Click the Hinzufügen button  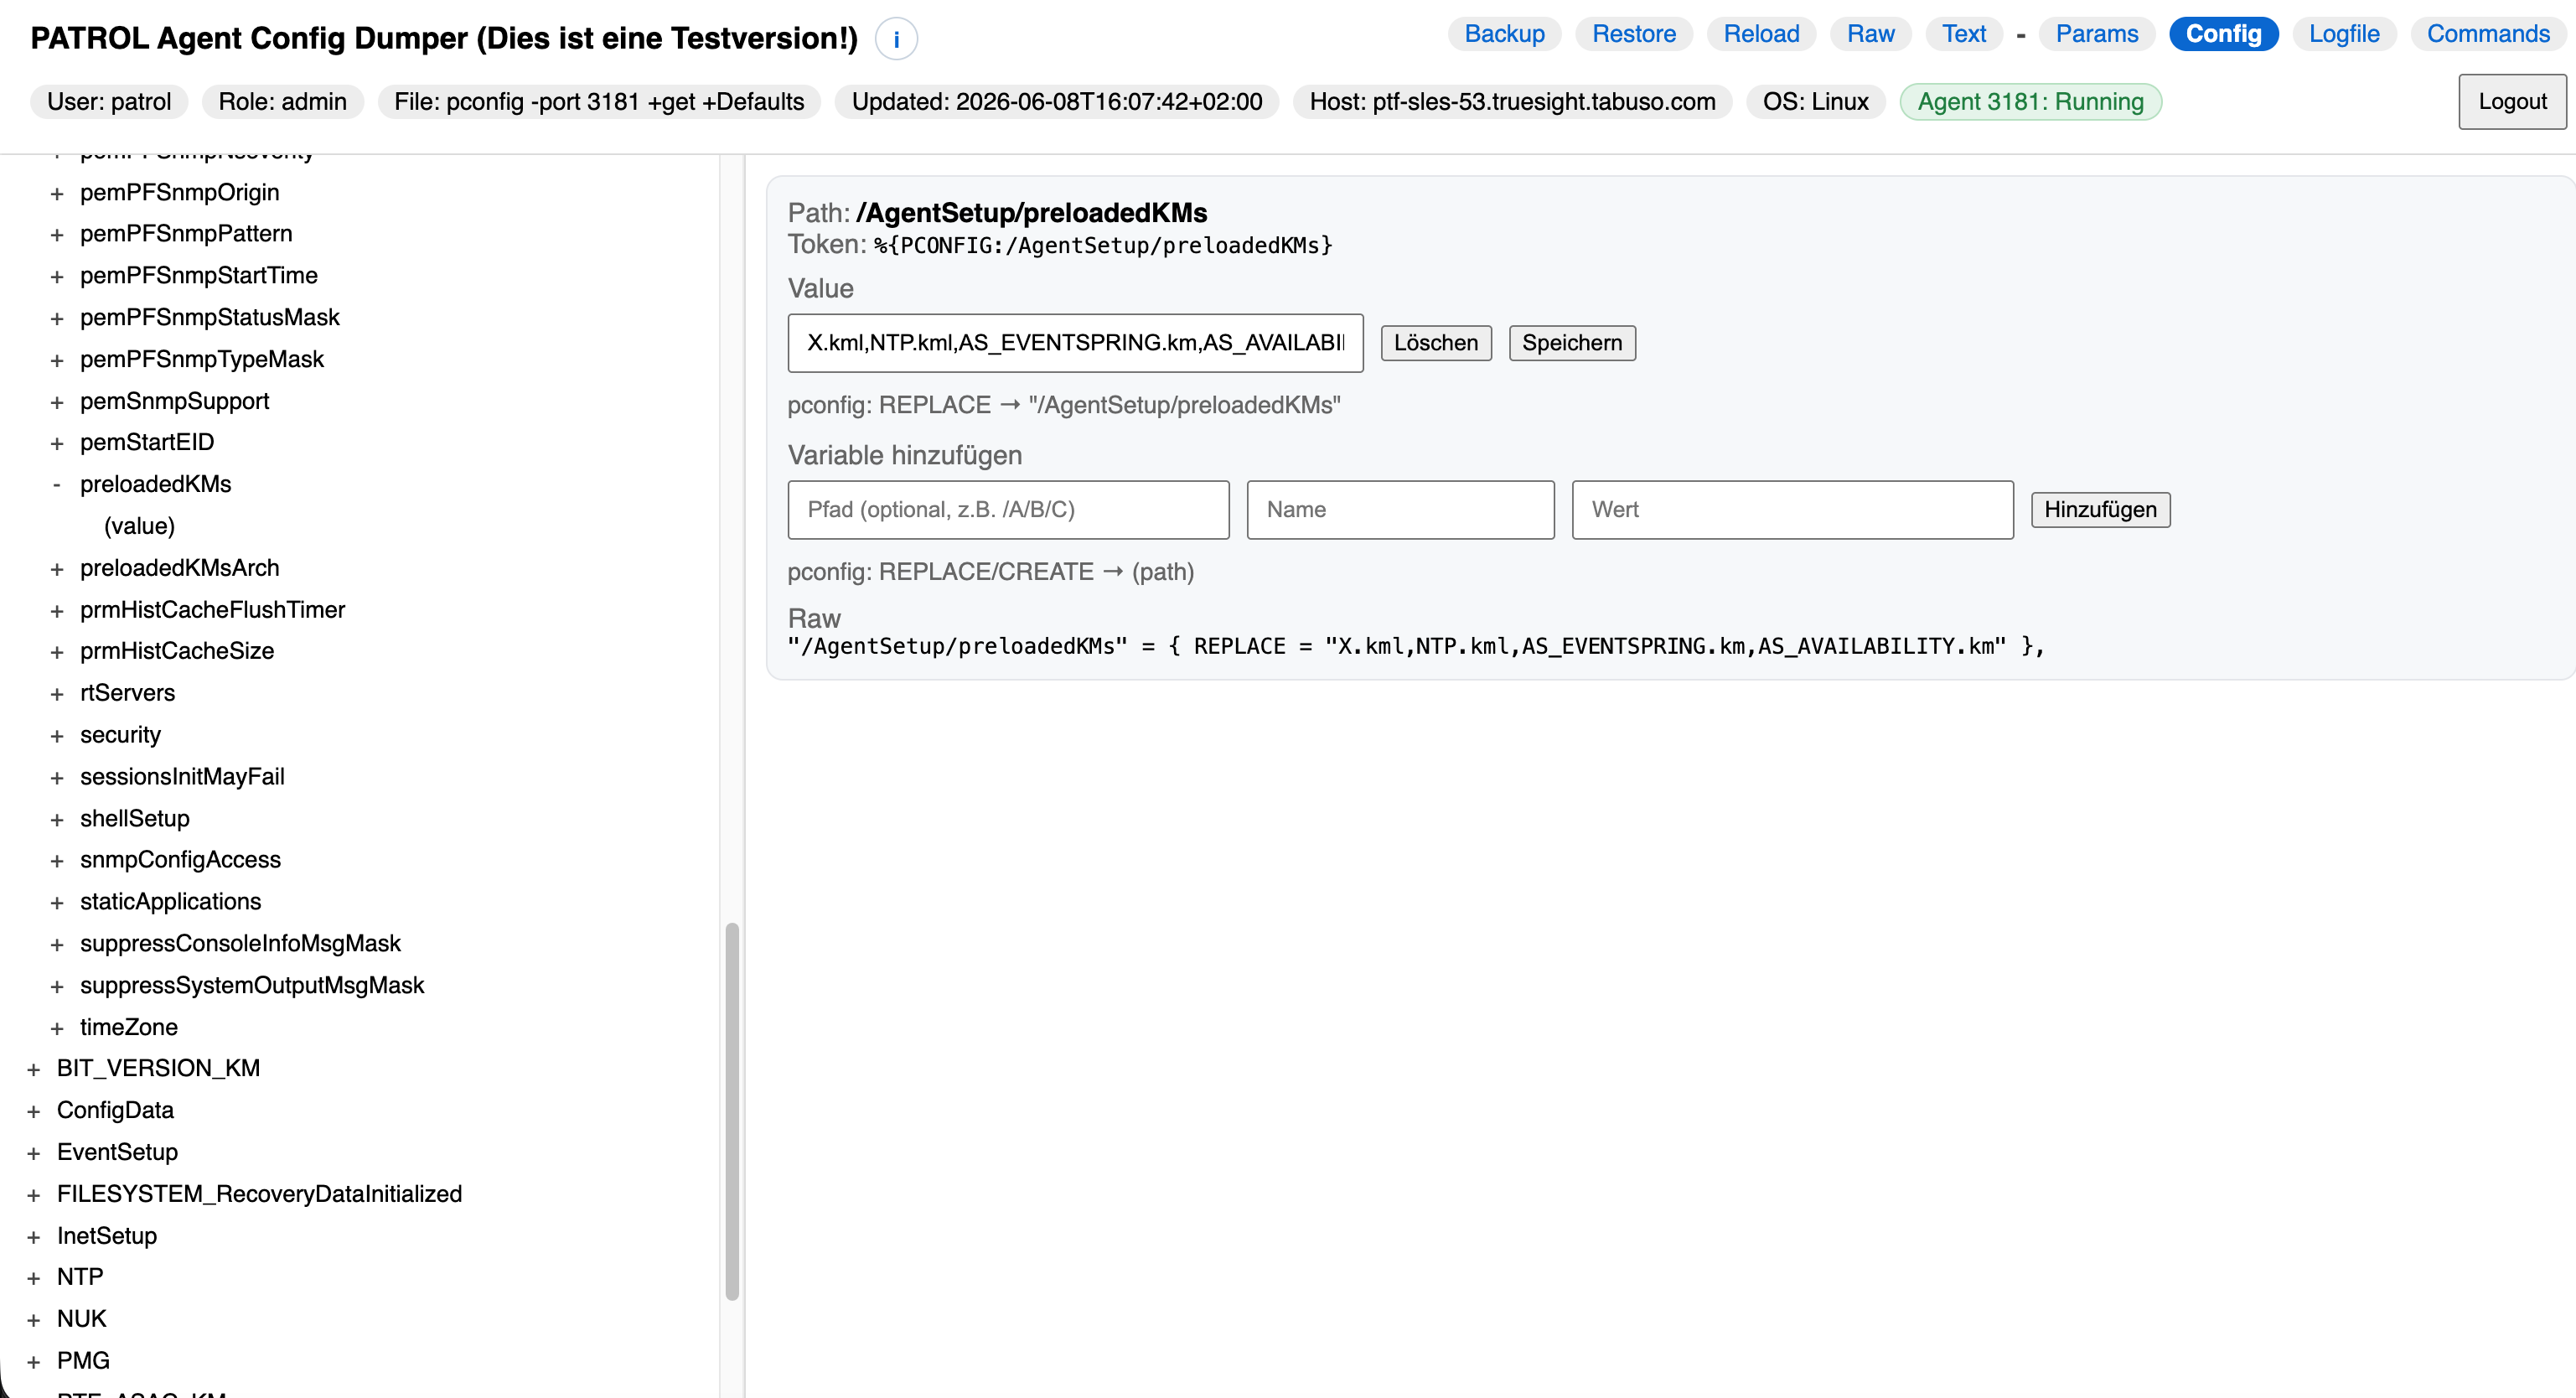pos(2100,510)
